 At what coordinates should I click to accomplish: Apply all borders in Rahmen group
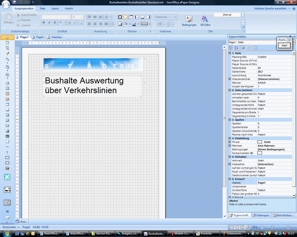pos(120,17)
